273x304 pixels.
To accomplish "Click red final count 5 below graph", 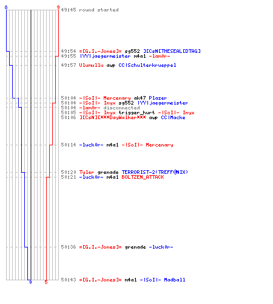I will [x=46, y=282].
